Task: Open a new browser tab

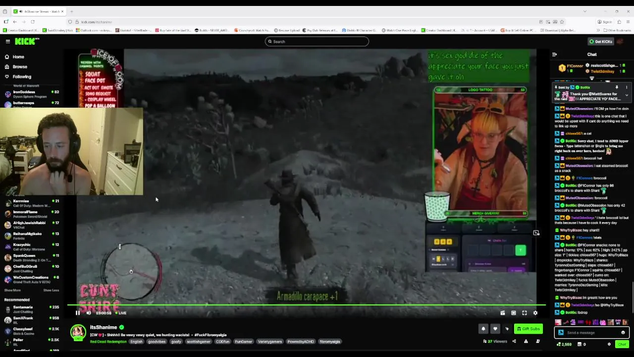Action: click(71, 11)
